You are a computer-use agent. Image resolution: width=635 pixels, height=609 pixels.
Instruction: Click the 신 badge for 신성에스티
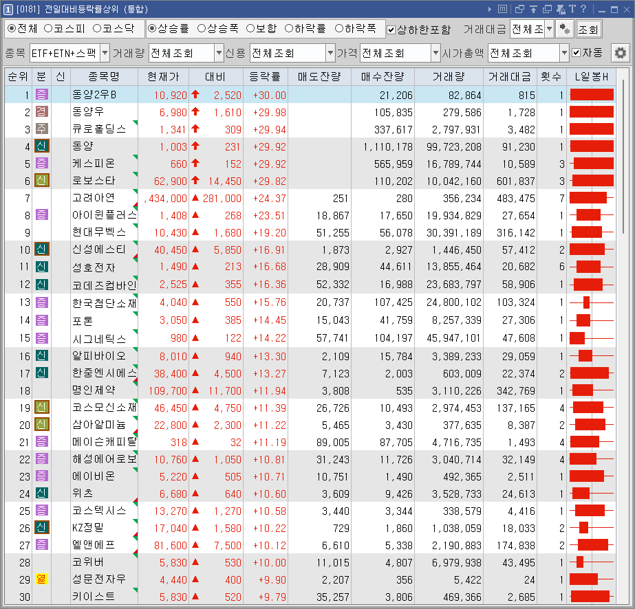coord(42,250)
